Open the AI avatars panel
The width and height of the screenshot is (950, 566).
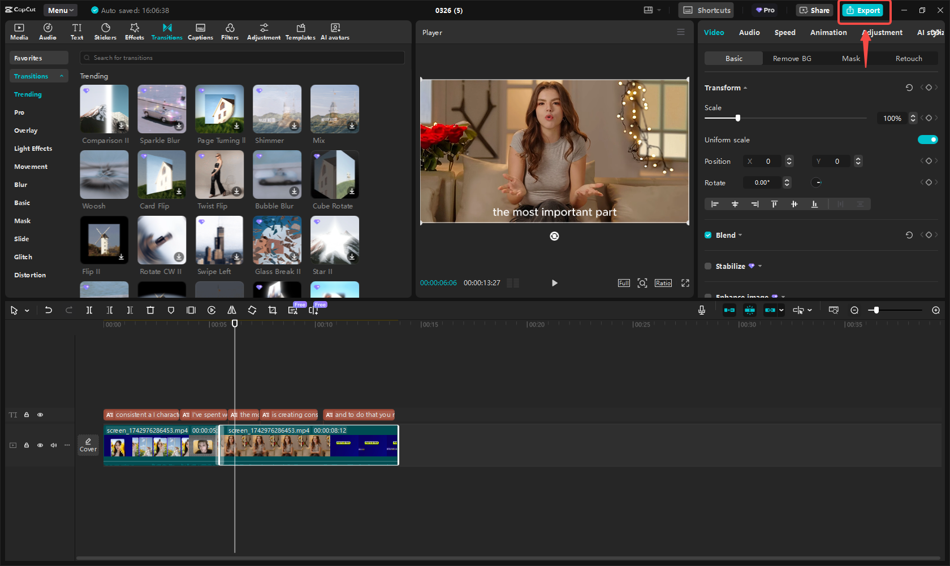[335, 32]
